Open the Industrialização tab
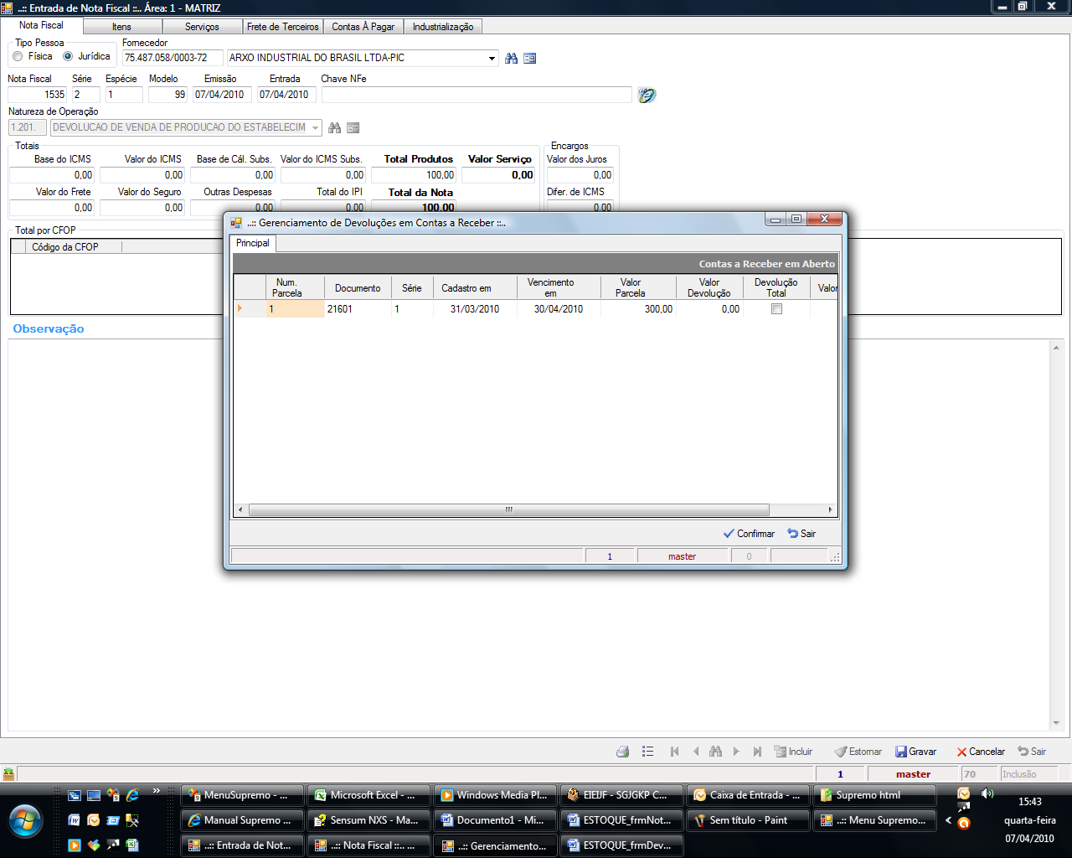This screenshot has height=858, width=1072. pyautogui.click(x=443, y=27)
